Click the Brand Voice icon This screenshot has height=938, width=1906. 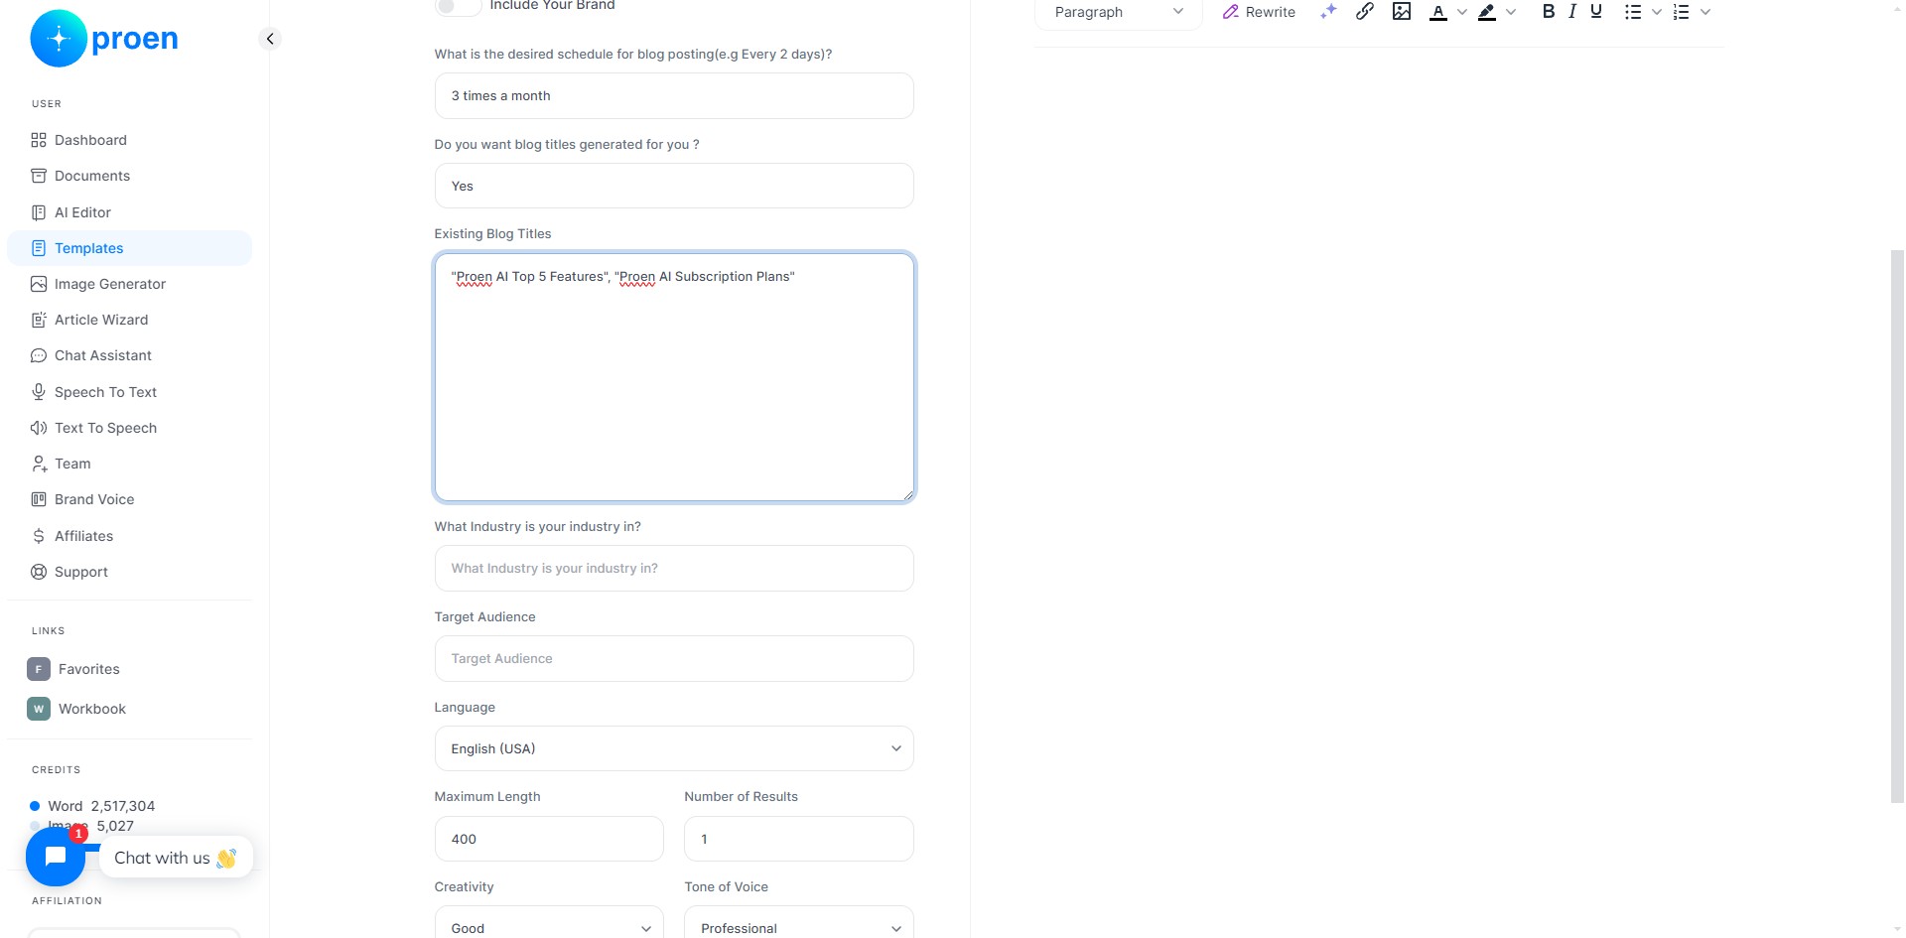39,499
